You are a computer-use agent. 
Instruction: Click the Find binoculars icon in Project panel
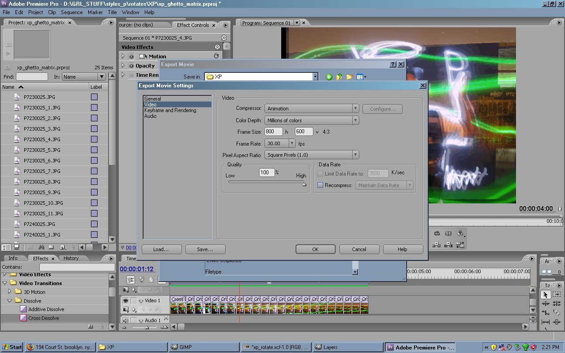(x=41, y=247)
